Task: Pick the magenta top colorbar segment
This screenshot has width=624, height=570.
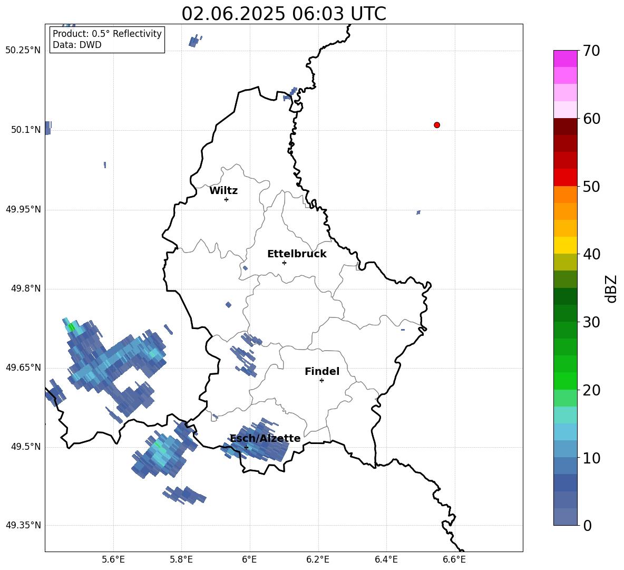Action: [x=565, y=59]
